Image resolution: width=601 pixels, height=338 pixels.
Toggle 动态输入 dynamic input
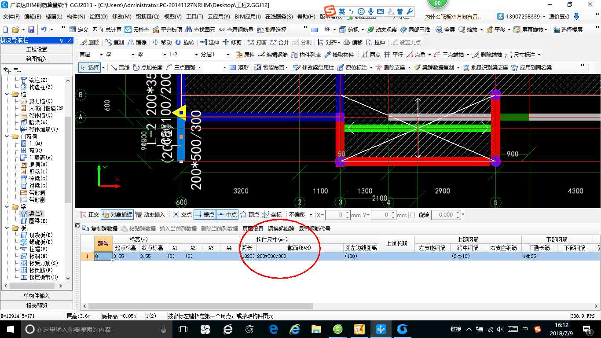tap(150, 215)
